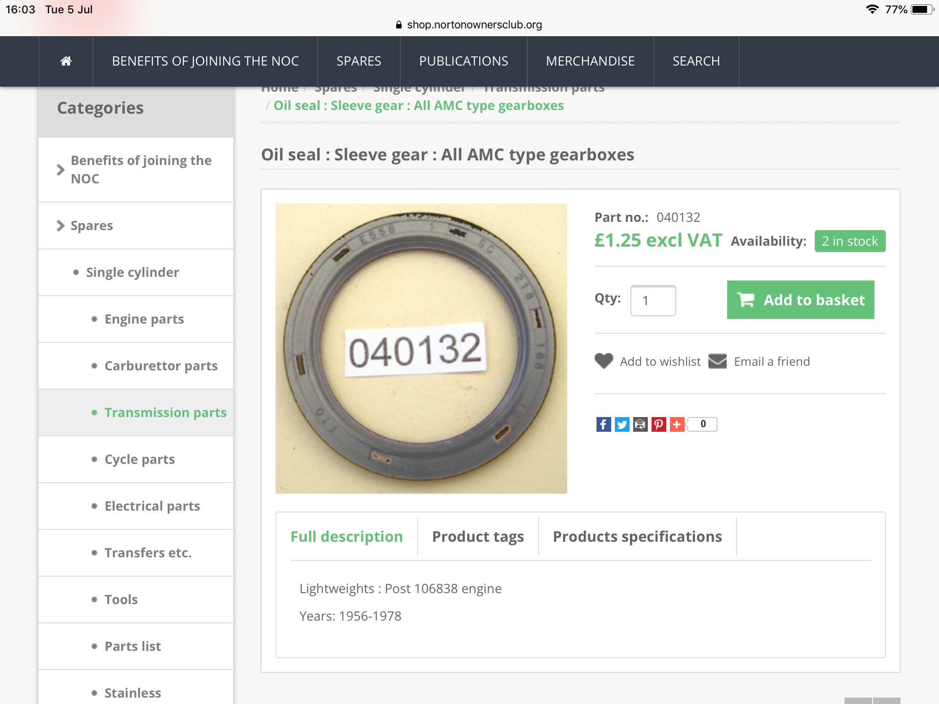Screen dimensions: 939x704
Task: Click Years: 1956-1978 description text
Action: pyautogui.click(x=350, y=616)
